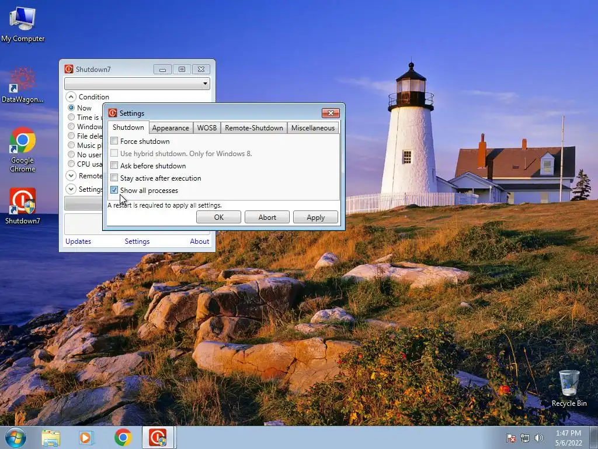Select the CPU usage condition radio button
Screen dimensions: 598x449
coord(71,164)
